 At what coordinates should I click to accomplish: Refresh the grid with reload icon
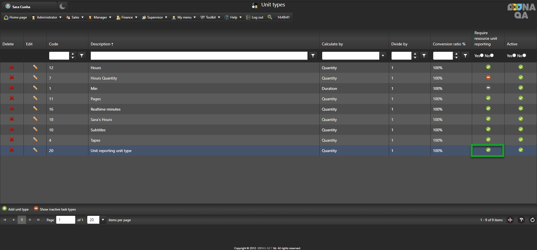pyautogui.click(x=532, y=220)
